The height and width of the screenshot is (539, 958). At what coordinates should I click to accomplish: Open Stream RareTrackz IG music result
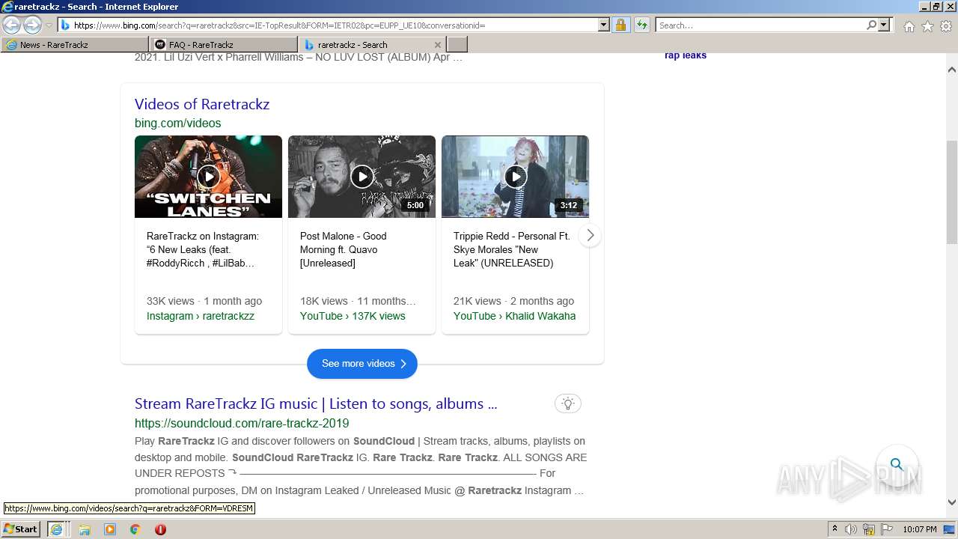316,404
